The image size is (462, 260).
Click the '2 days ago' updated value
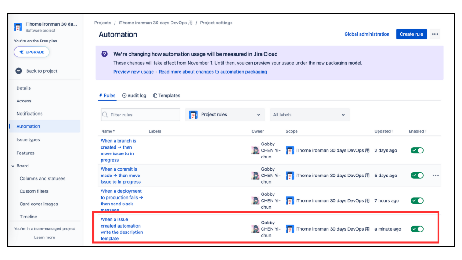(386, 150)
